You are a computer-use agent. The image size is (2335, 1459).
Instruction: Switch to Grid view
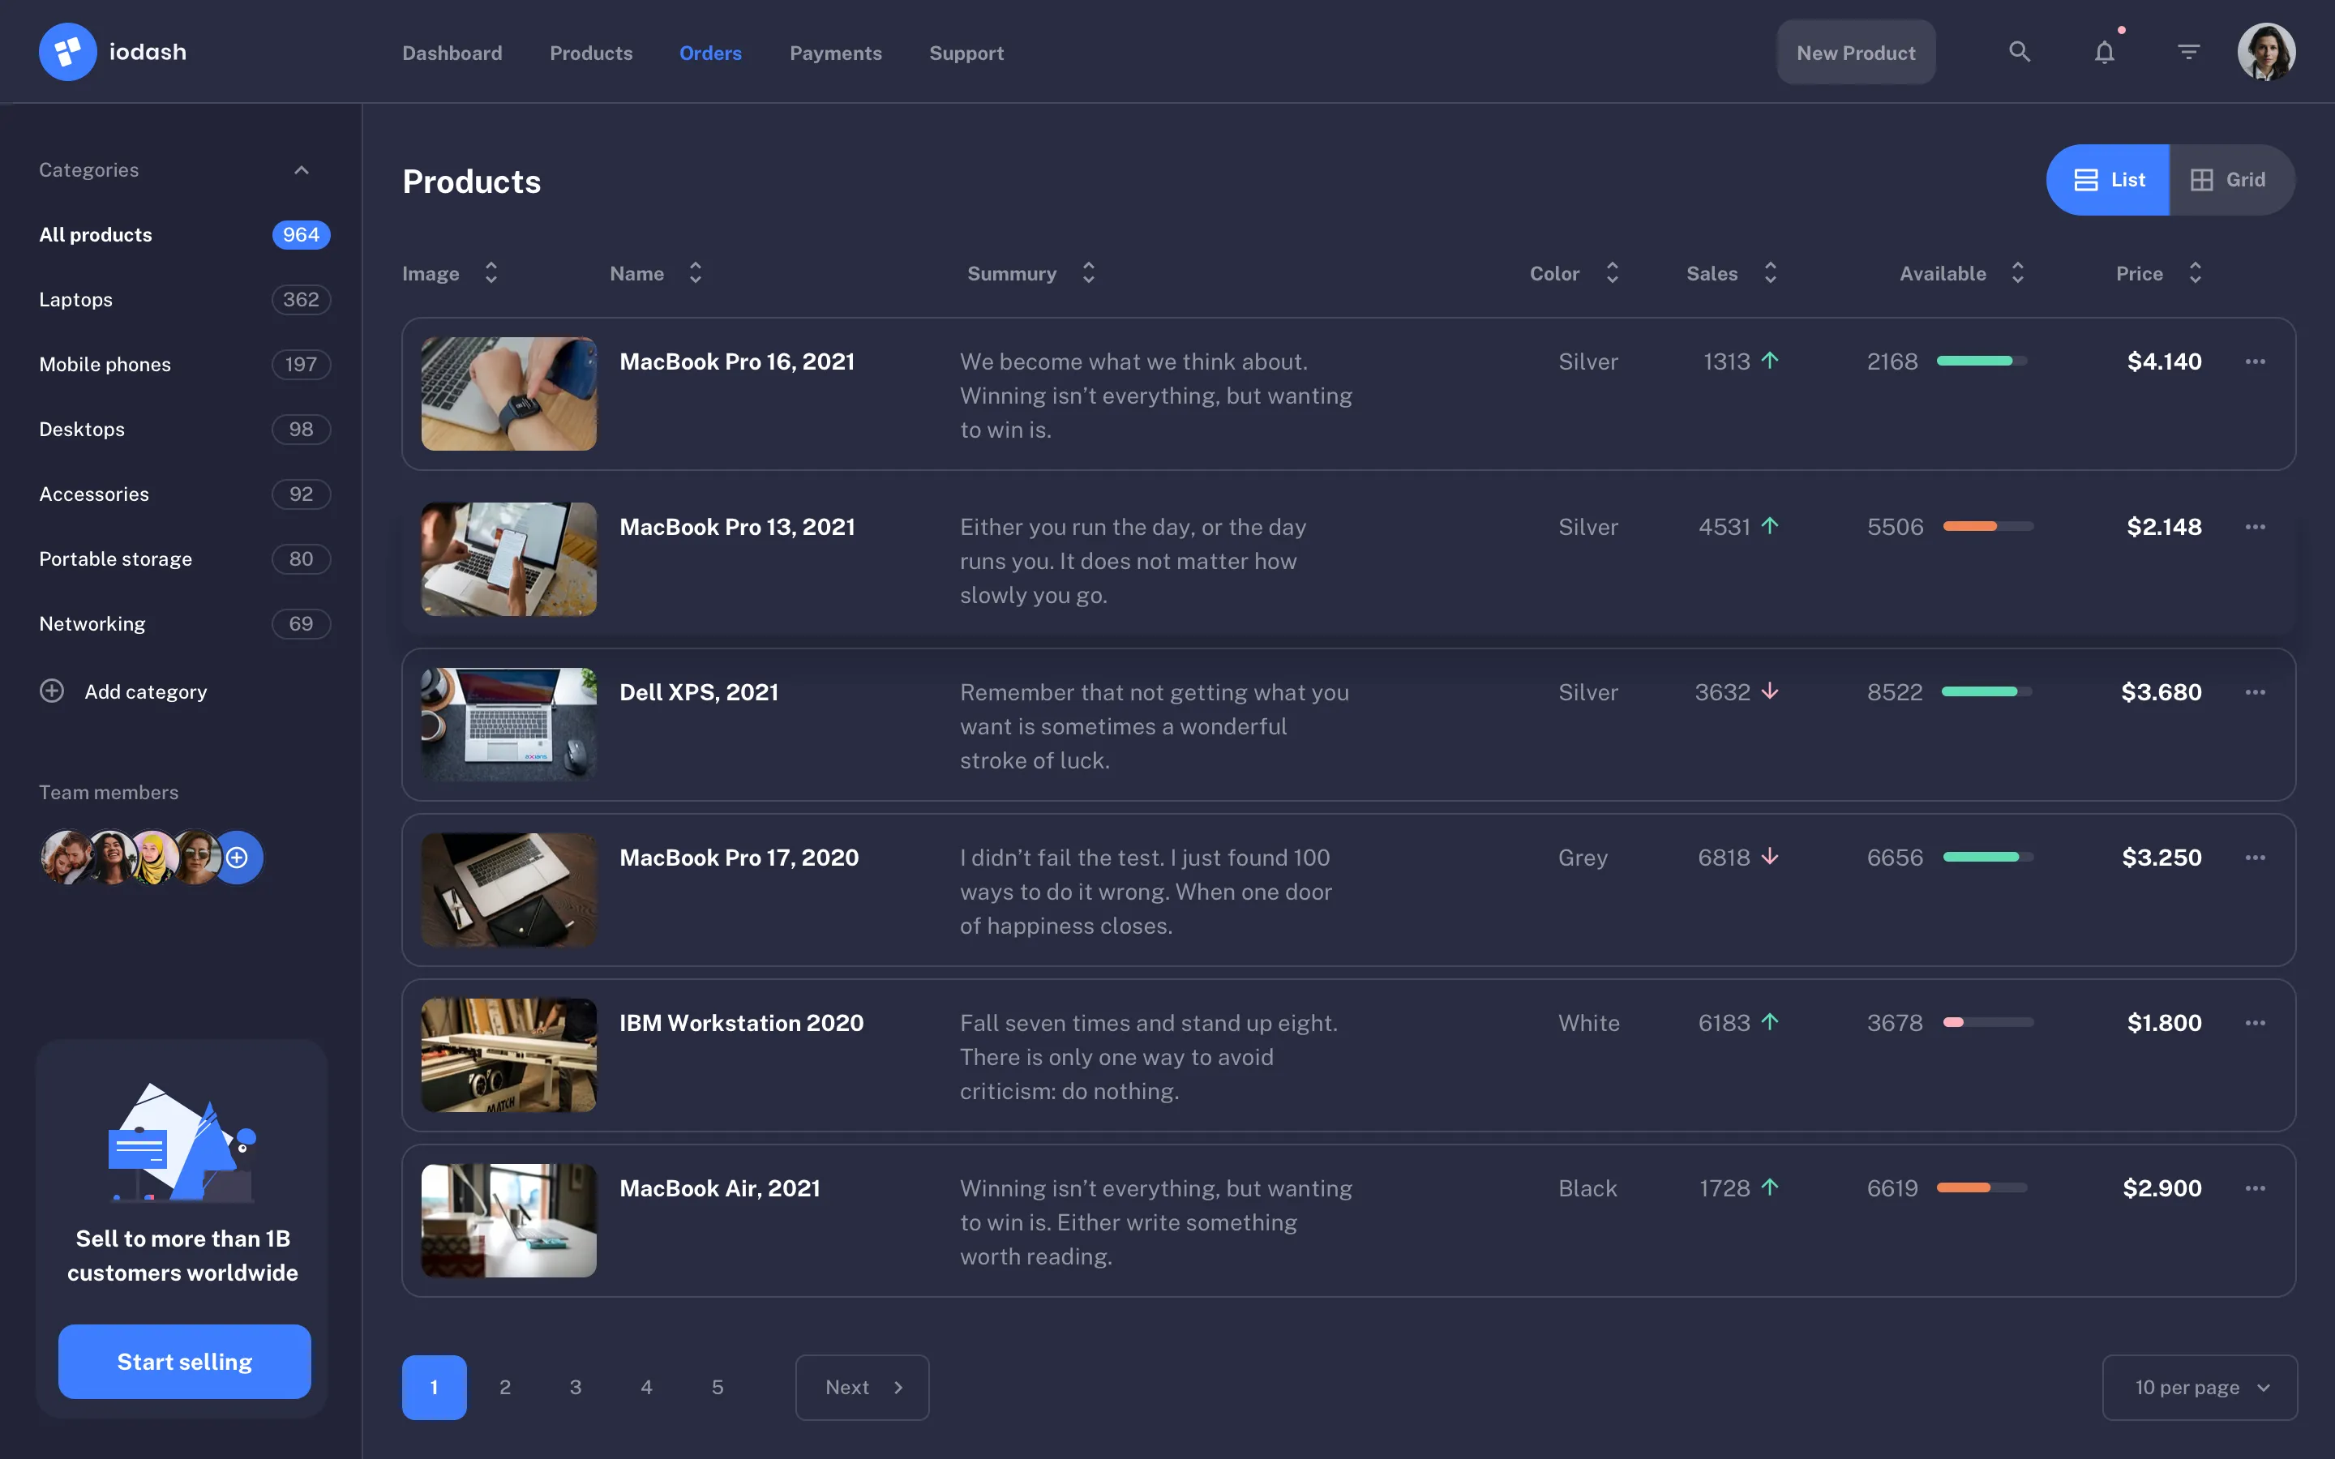[x=2230, y=179]
